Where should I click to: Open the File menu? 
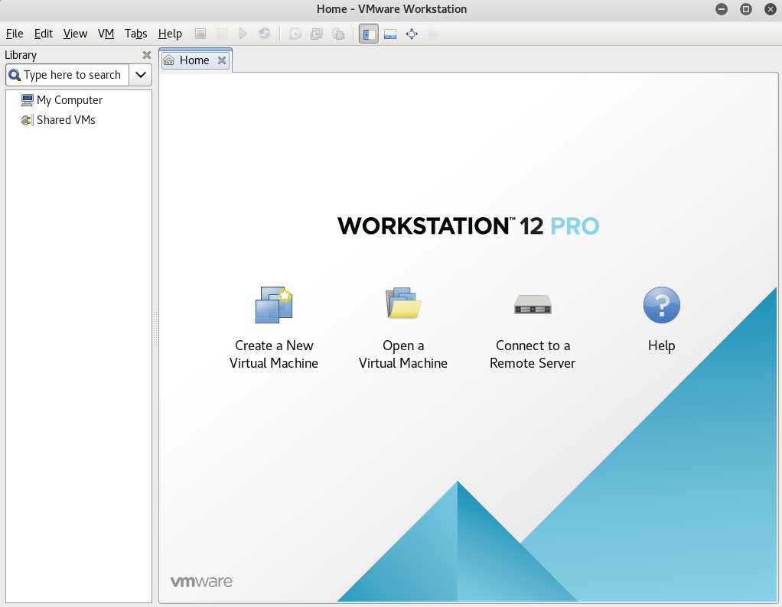pyautogui.click(x=15, y=34)
